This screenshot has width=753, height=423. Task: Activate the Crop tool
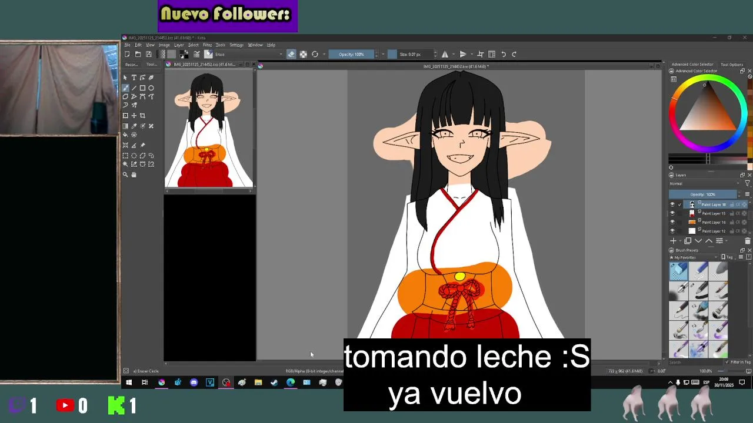coord(142,116)
